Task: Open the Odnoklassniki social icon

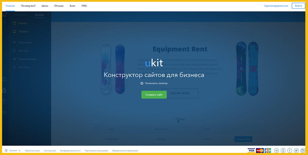Action: 283,151
